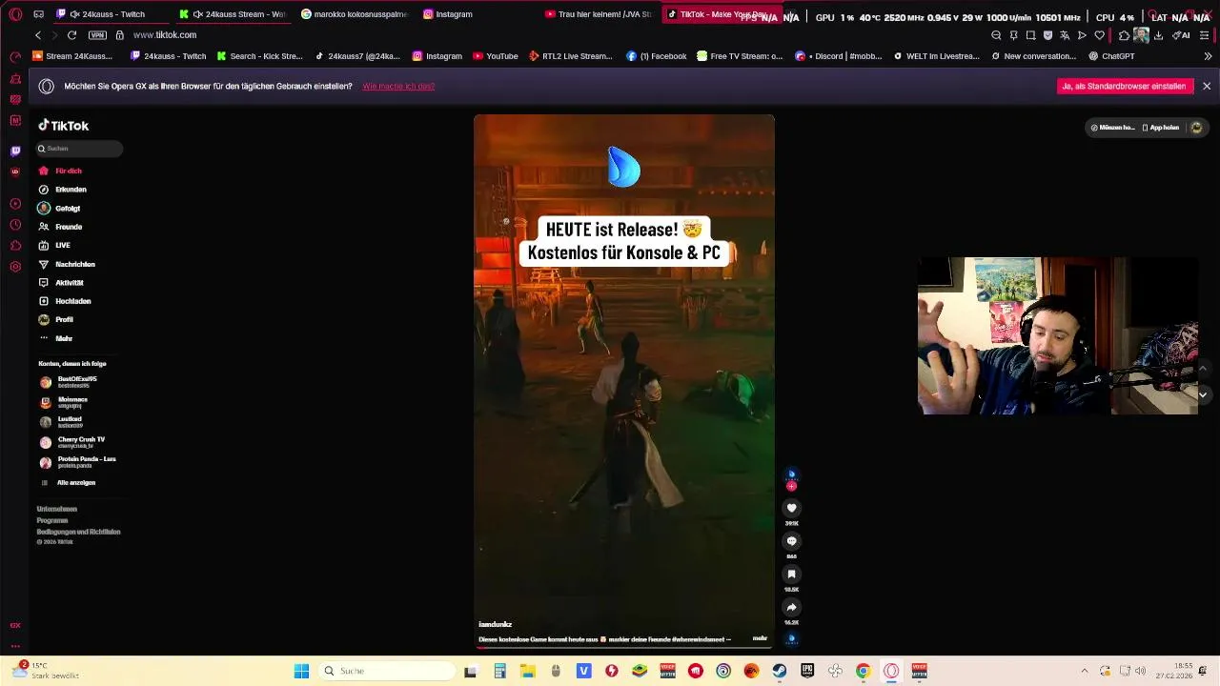Click Ja, als Standardbrowser einstellen button

(x=1125, y=86)
